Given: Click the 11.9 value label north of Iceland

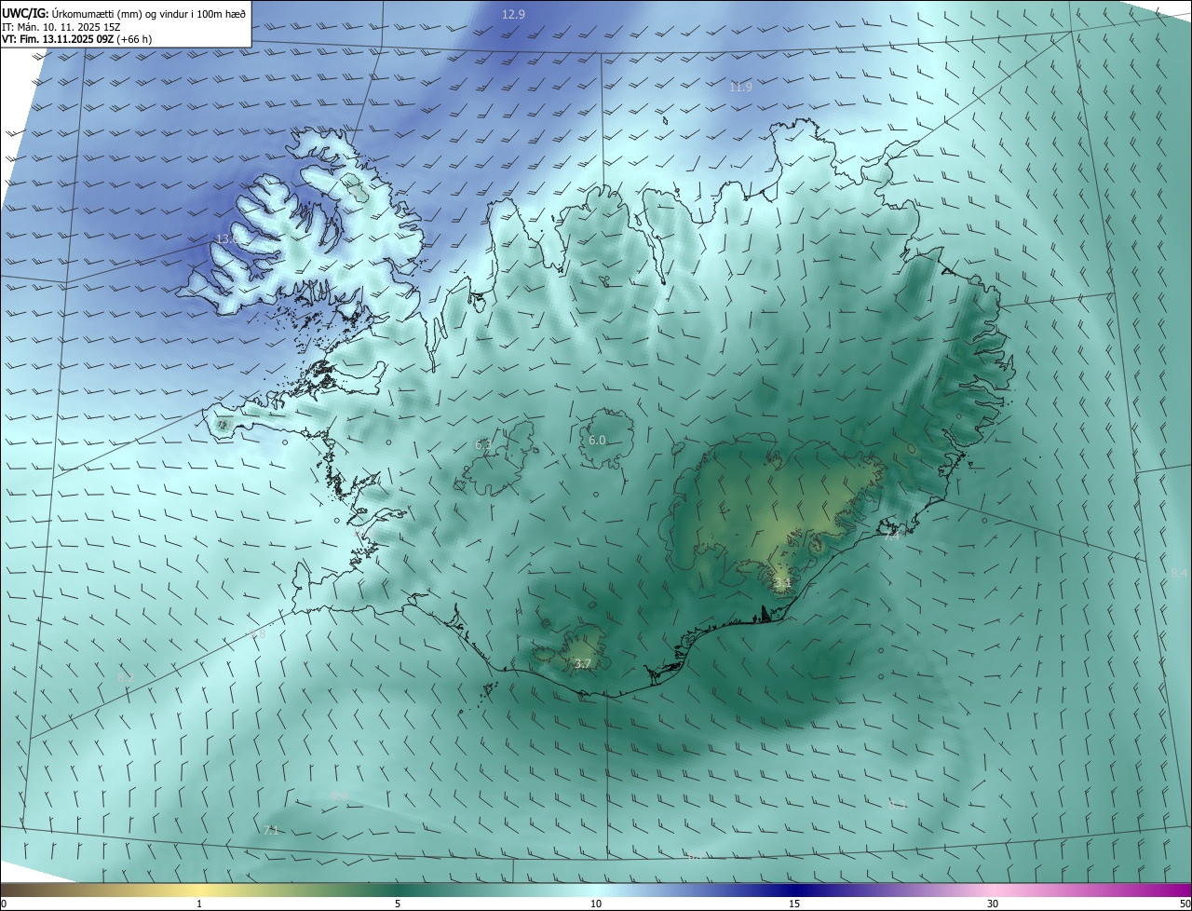Looking at the screenshot, I should pos(740,87).
